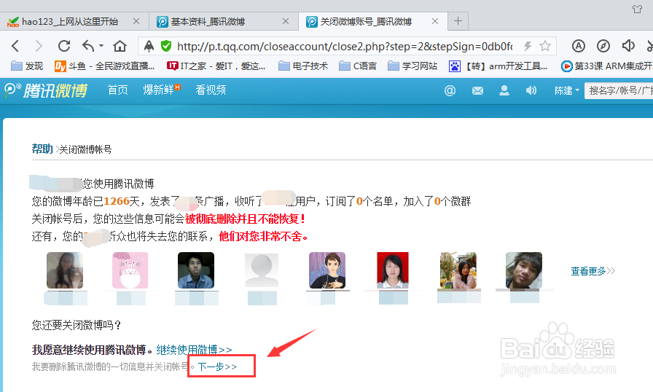Click the 1266 days count
The image size is (653, 392).
point(116,201)
